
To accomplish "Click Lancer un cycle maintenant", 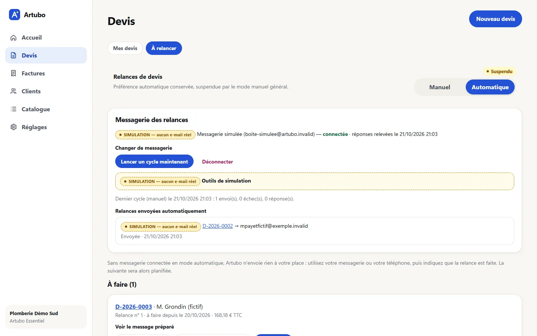I will click(154, 161).
